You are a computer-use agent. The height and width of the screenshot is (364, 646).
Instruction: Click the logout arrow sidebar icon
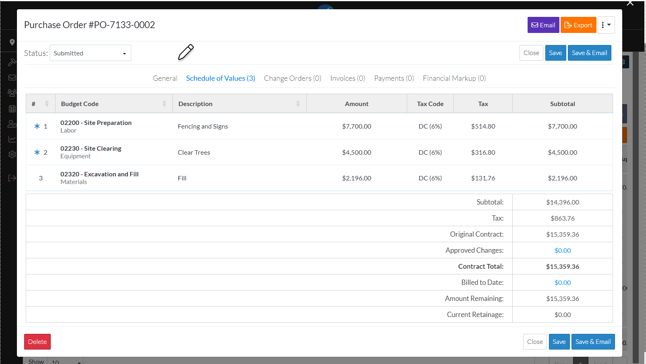(x=12, y=178)
